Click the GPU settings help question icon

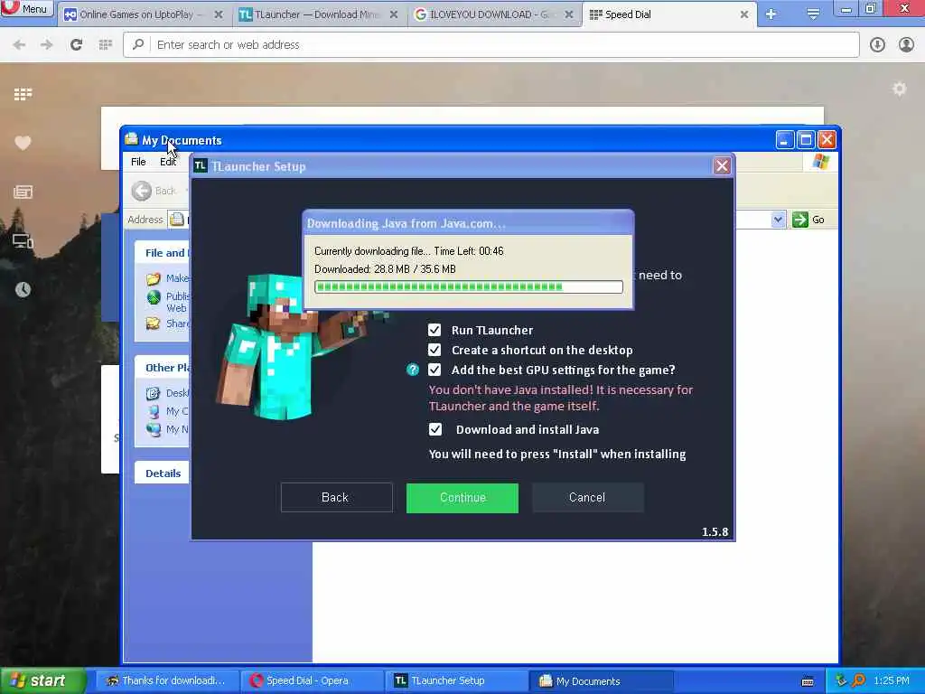click(x=413, y=370)
